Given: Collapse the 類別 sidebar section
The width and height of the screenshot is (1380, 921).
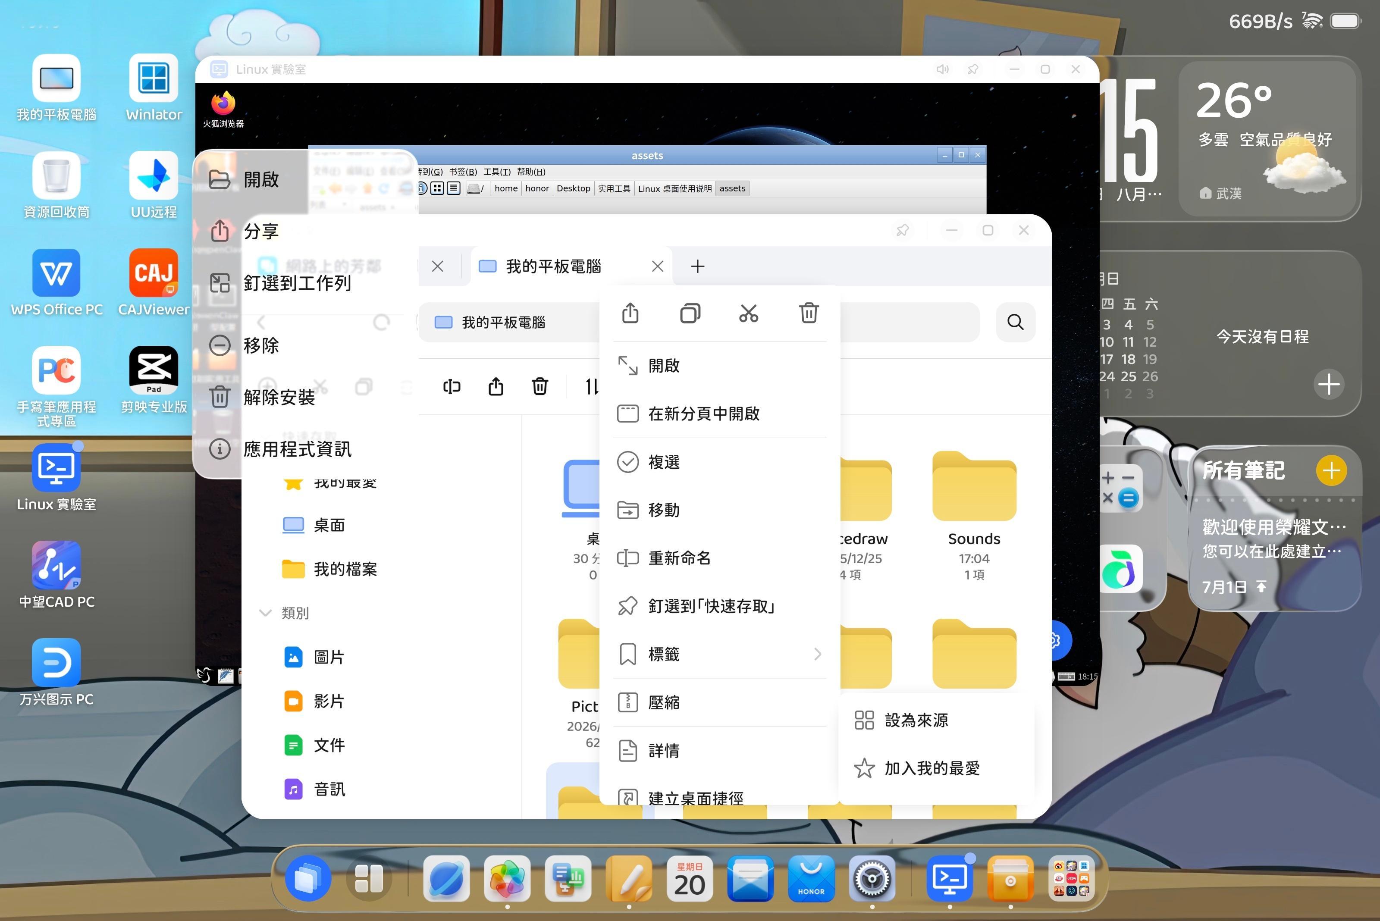Looking at the screenshot, I should (x=266, y=613).
